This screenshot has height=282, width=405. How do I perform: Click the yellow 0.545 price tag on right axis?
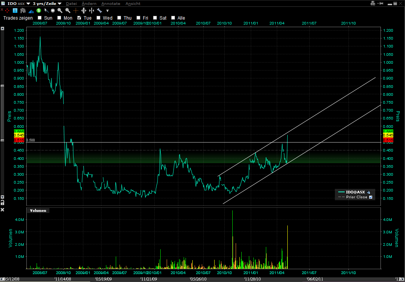click(x=388, y=135)
